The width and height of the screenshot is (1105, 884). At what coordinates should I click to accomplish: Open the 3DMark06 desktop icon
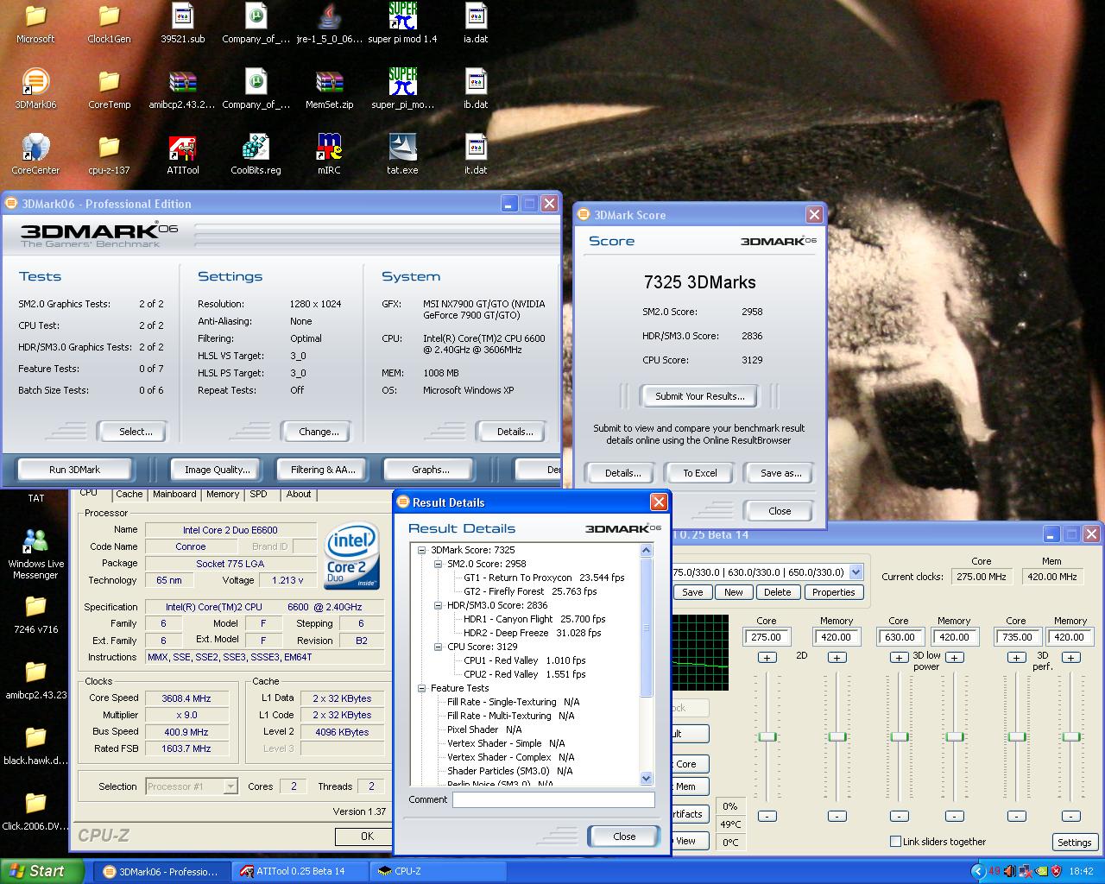pos(35,82)
